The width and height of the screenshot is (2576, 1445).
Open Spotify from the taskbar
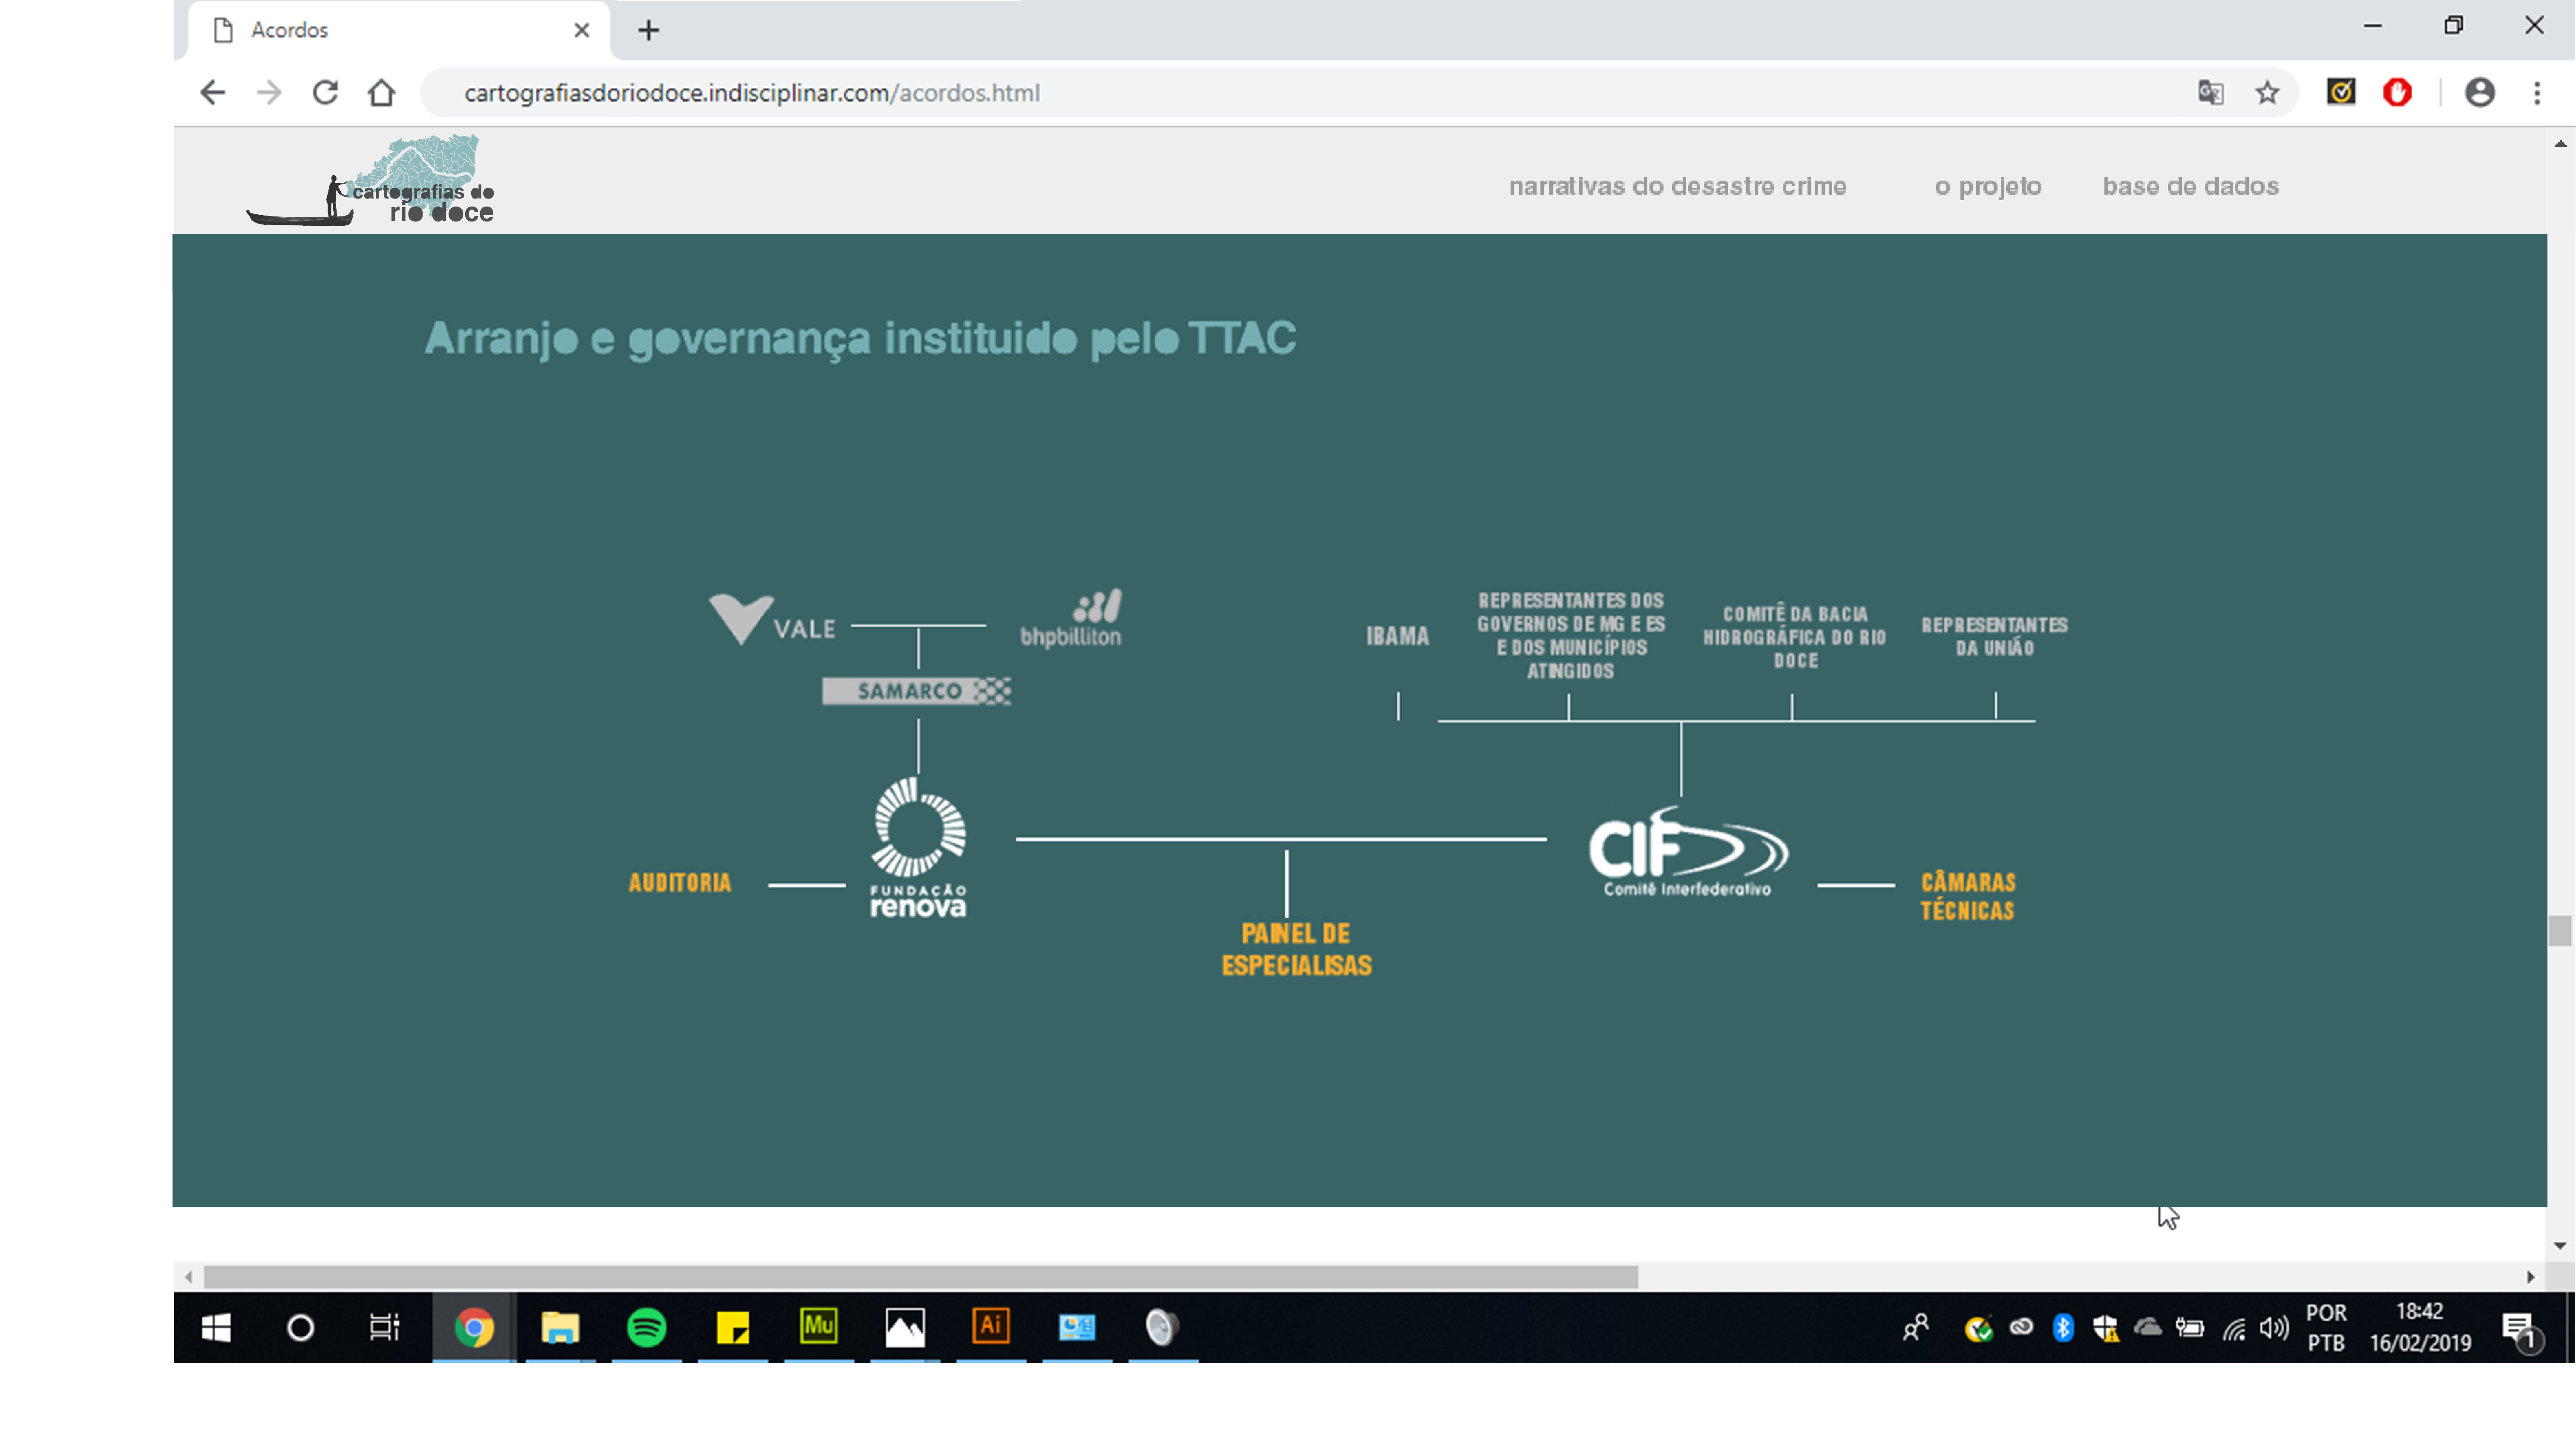pos(646,1327)
